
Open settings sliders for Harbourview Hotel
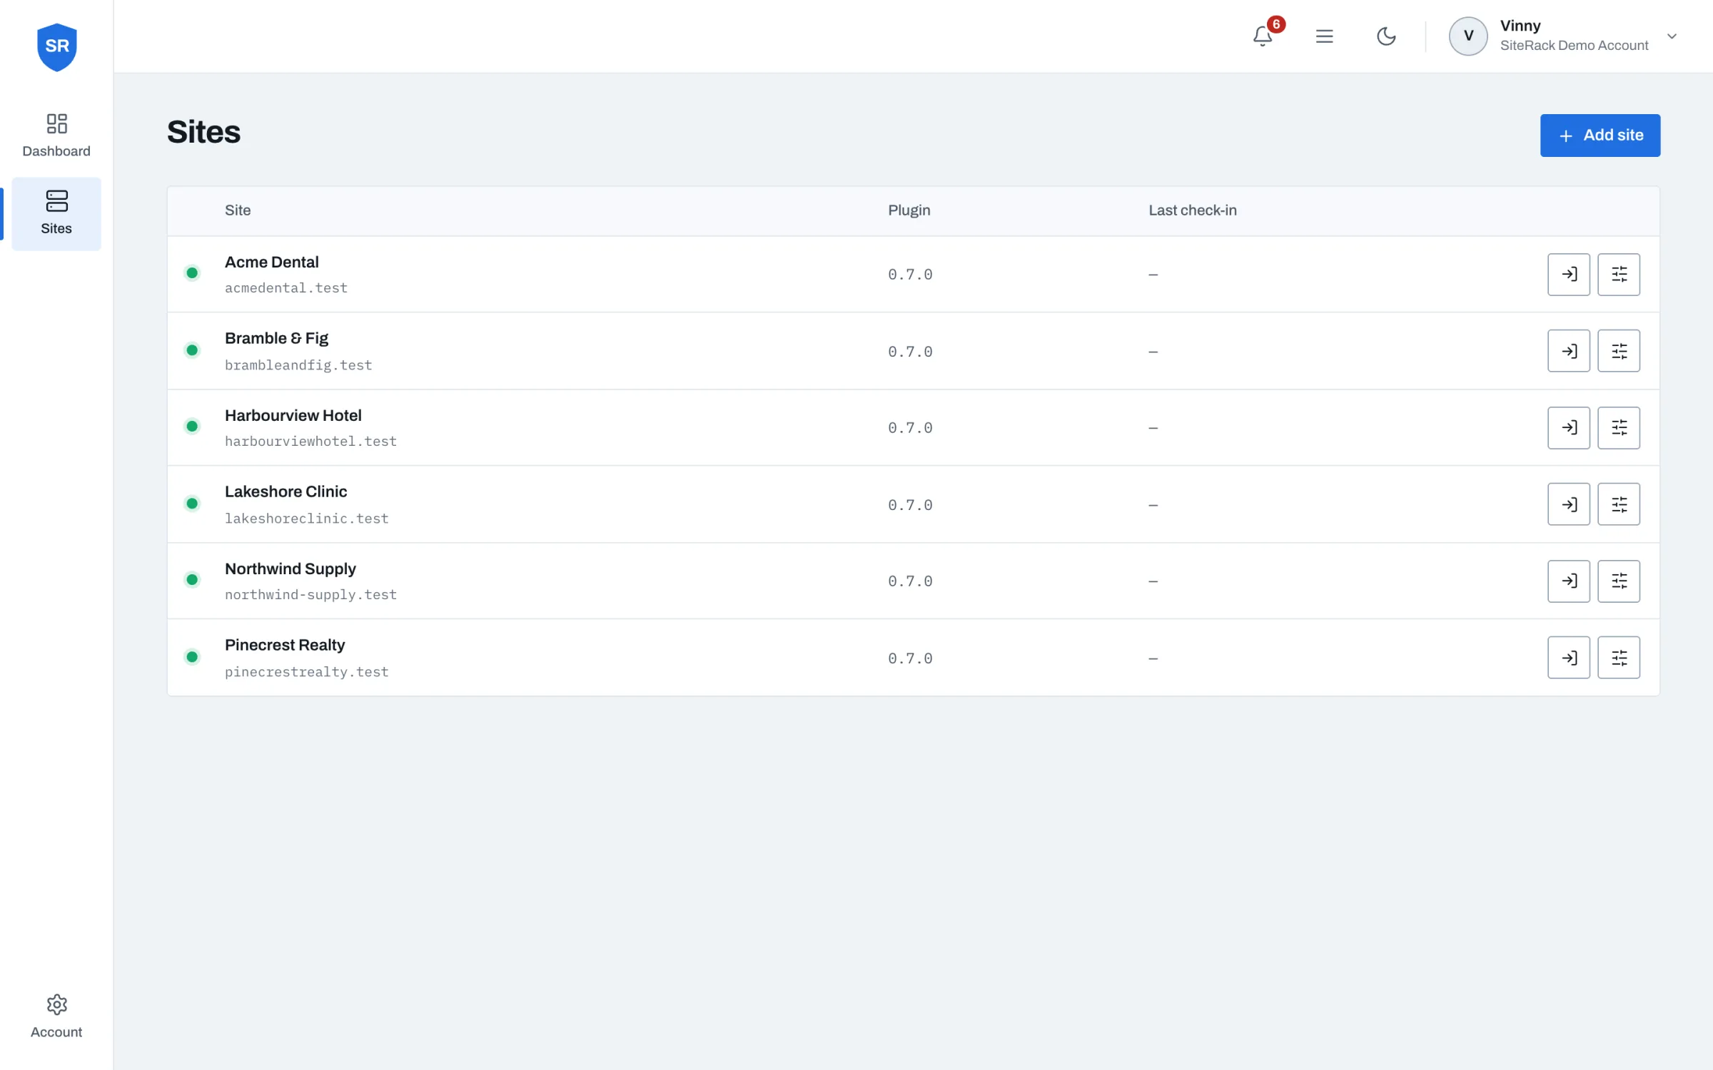point(1618,427)
